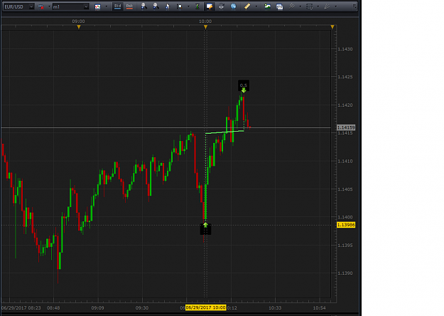The image size is (444, 316).
Task: Click the unlink chart icon with red X
Action: tap(41, 6)
